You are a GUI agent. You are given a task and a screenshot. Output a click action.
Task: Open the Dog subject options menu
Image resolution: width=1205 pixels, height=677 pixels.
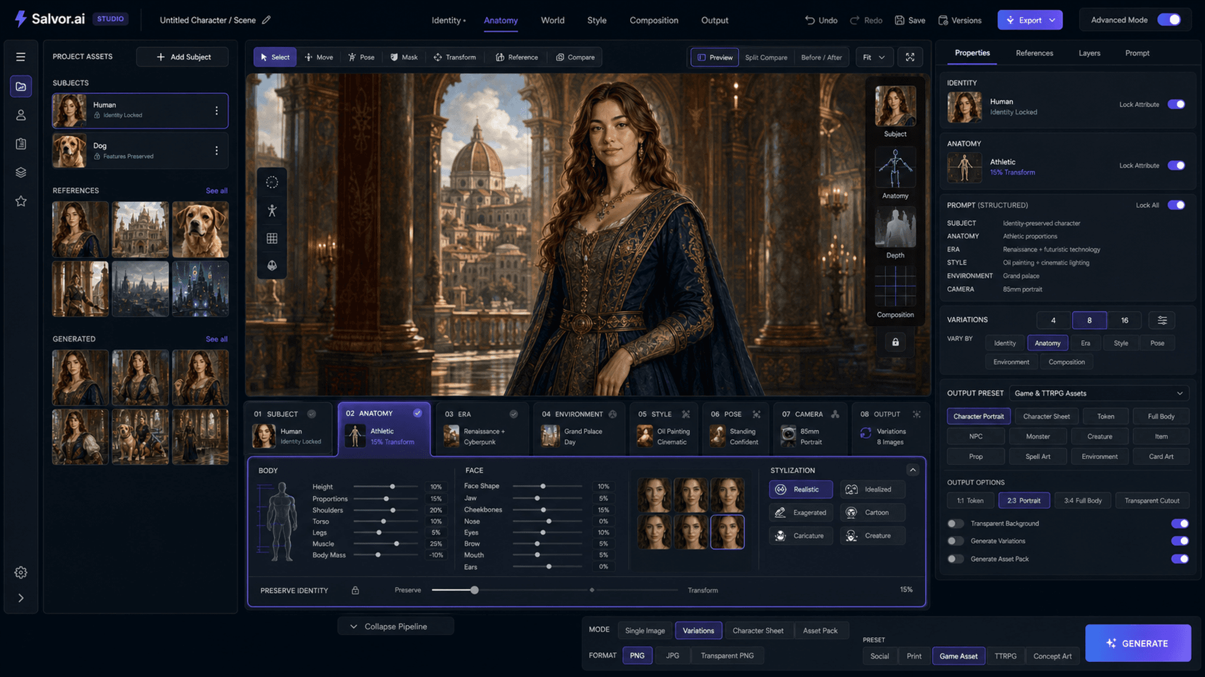point(217,150)
